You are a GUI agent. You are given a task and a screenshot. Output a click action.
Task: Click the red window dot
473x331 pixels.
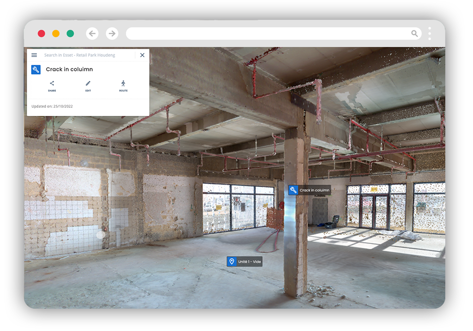click(x=42, y=34)
